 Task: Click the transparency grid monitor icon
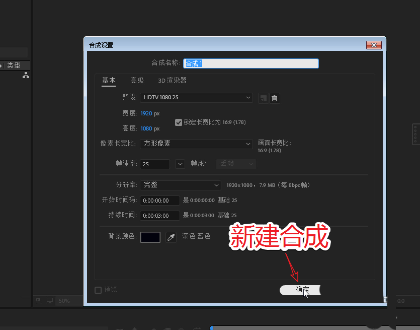coord(49,300)
